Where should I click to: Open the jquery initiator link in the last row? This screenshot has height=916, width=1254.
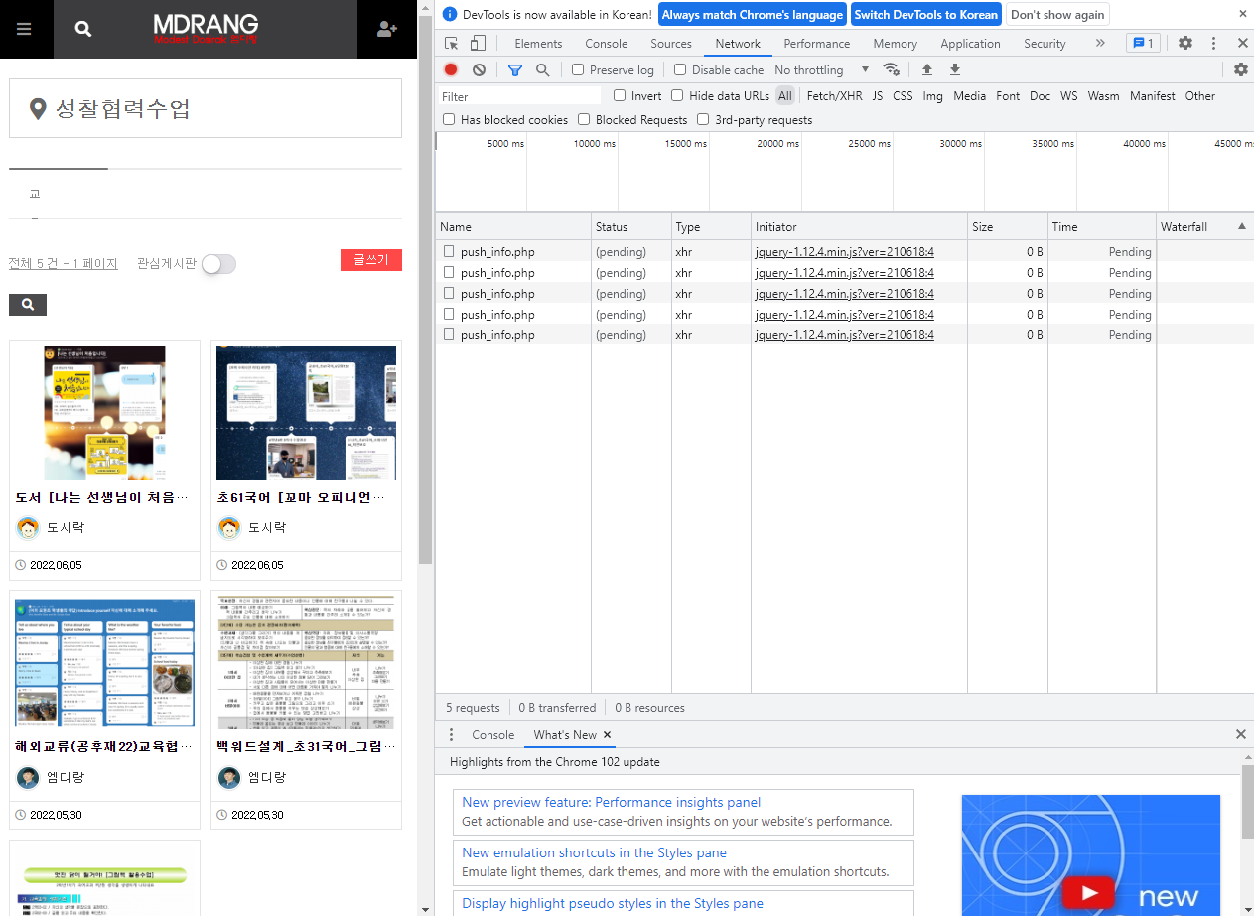(x=844, y=334)
